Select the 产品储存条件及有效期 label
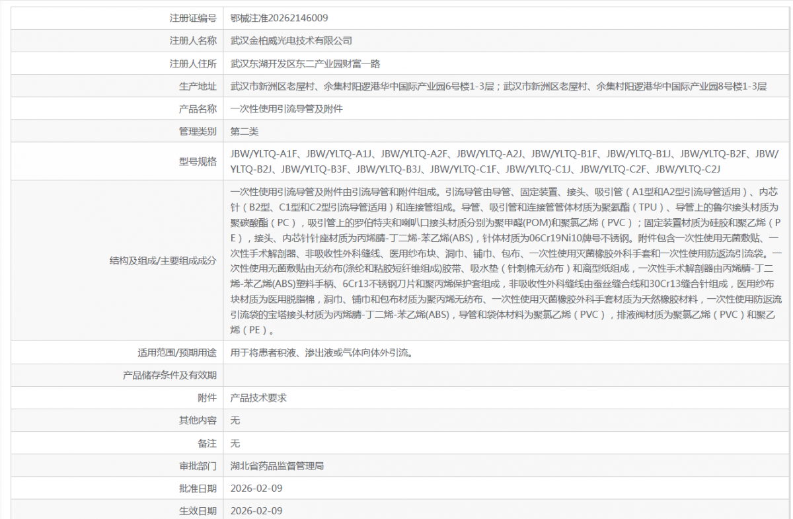This screenshot has width=793, height=519. pos(170,375)
